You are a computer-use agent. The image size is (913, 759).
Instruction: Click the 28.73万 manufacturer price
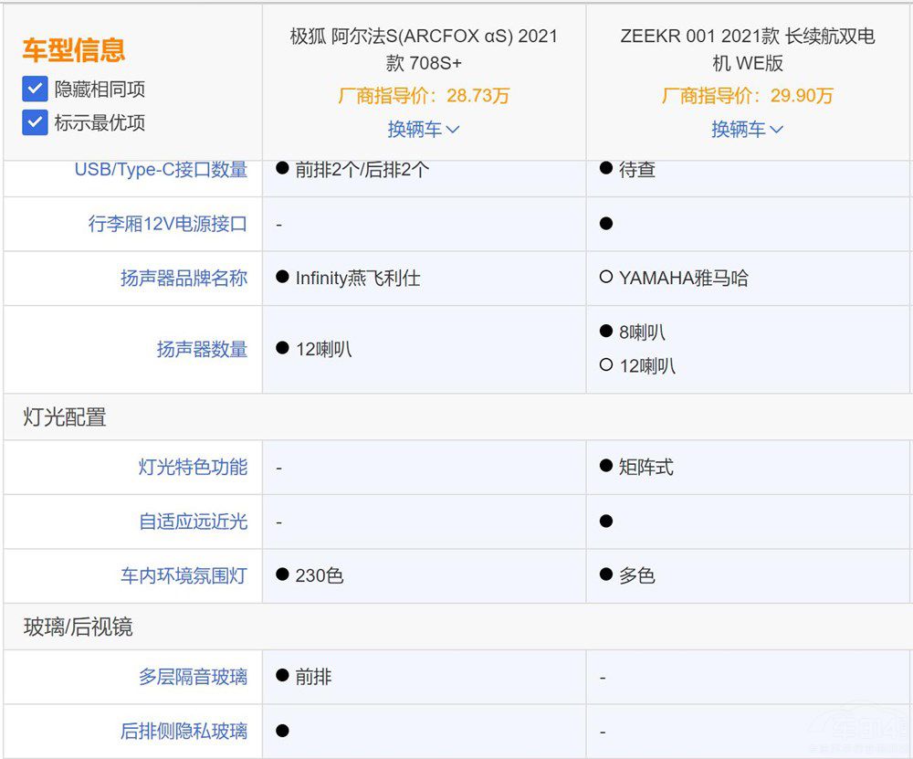(477, 96)
